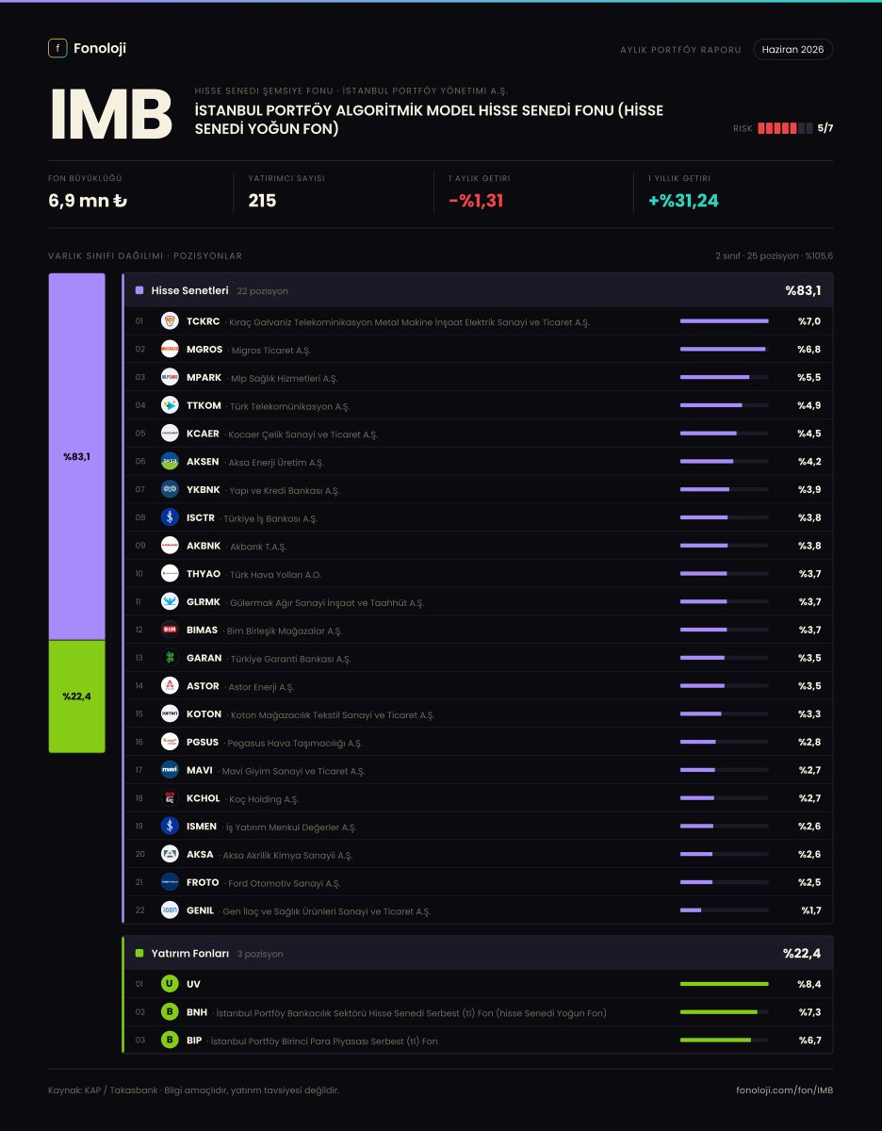Screen dimensions: 882x1131
Task: Click the Hisse Senetleri %83,1 total
Action: pyautogui.click(x=803, y=290)
